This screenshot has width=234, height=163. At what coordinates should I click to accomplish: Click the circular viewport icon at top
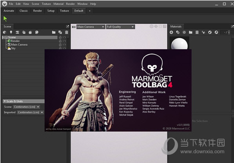[151, 27]
